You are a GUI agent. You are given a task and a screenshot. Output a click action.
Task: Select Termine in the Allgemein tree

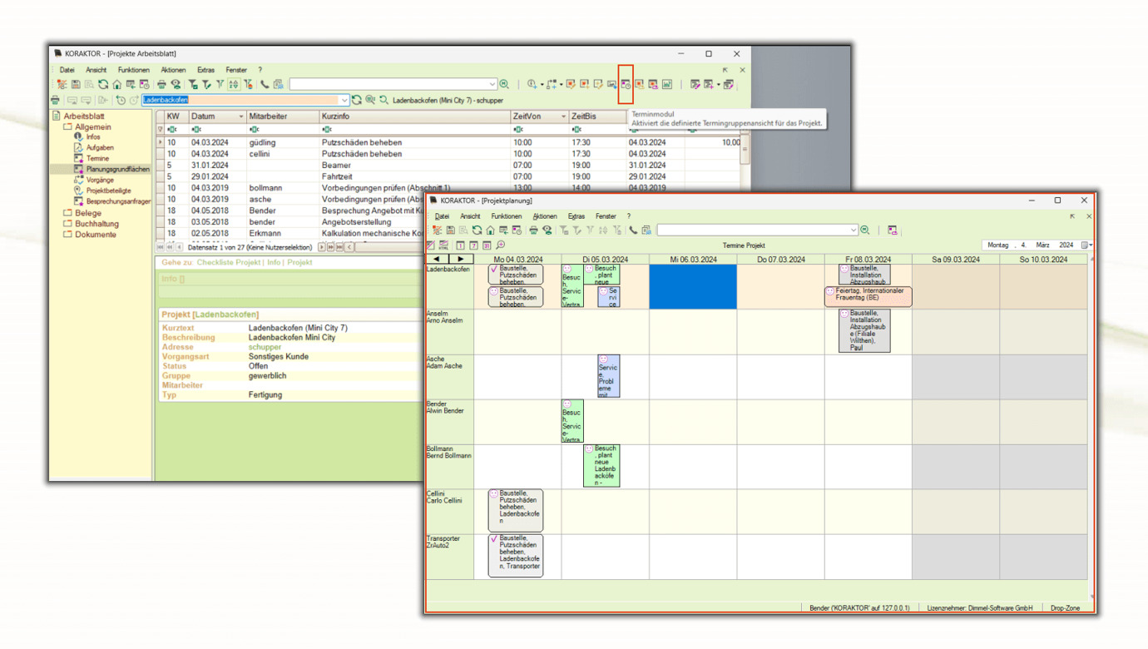97,158
